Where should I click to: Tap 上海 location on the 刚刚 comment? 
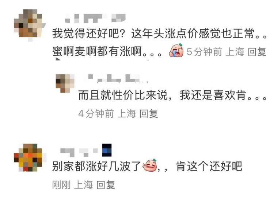(84, 185)
